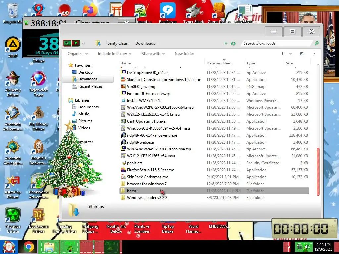Open Bookworm Deluxe desktop shortcut

point(38,220)
